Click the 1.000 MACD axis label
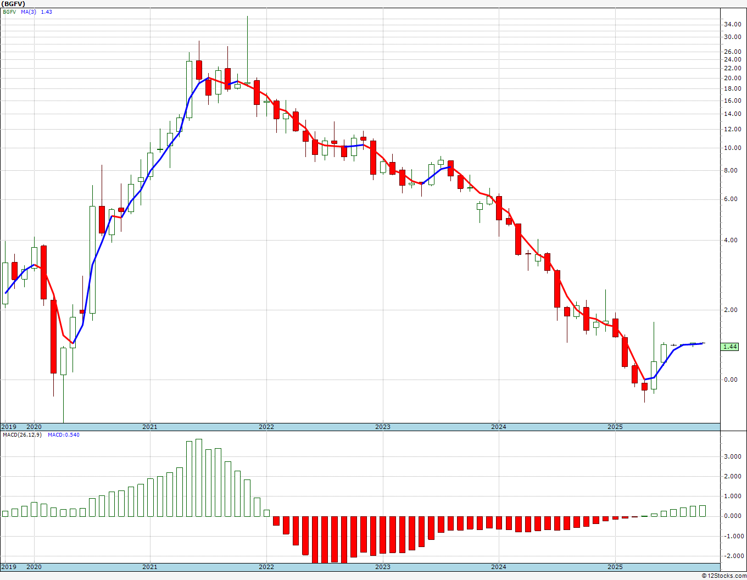This screenshot has height=580, width=747. (x=733, y=496)
